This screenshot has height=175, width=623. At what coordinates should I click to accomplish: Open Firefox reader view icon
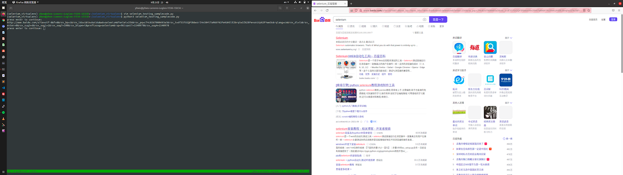click(584, 10)
